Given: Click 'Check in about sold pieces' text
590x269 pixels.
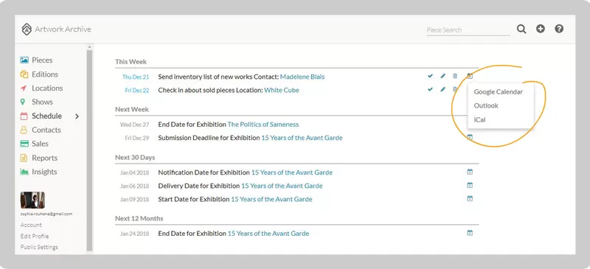Looking at the screenshot, I should click(x=196, y=91).
